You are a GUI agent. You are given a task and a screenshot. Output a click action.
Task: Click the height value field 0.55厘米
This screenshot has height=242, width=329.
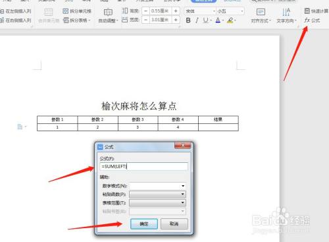[161, 11]
